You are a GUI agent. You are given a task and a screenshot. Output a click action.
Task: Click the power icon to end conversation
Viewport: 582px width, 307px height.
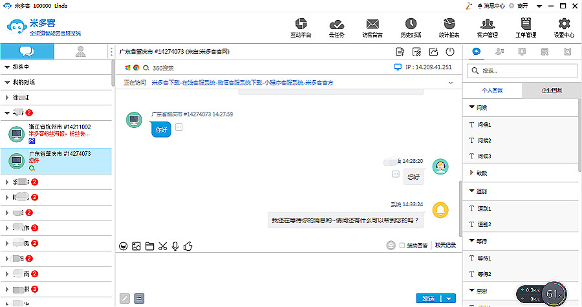pos(450,52)
